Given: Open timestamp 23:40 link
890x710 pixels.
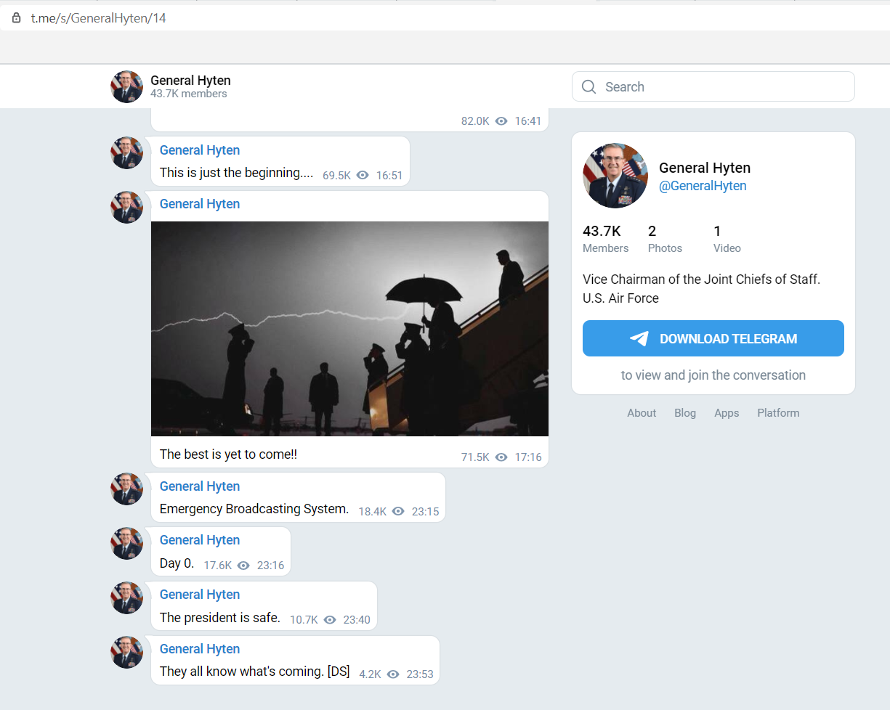Looking at the screenshot, I should tap(357, 620).
